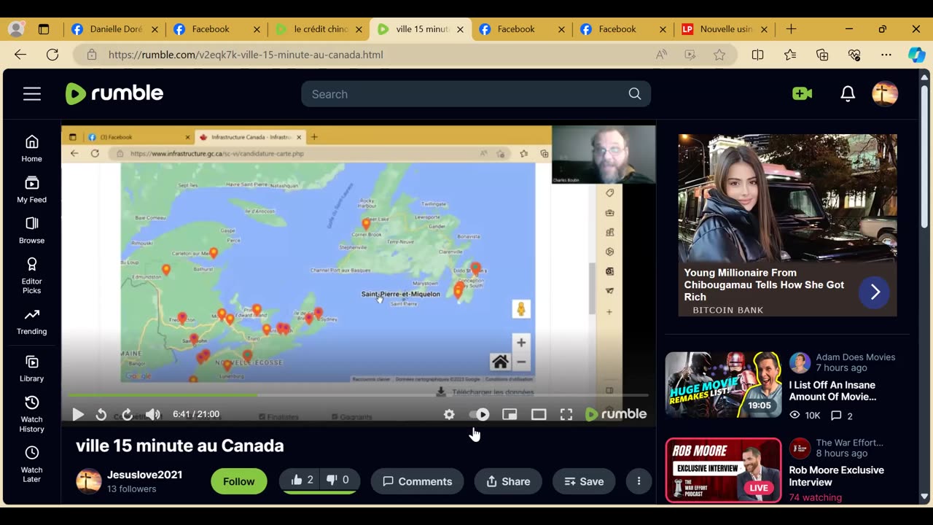Open the Comments section
933x525 pixels.
click(x=418, y=481)
